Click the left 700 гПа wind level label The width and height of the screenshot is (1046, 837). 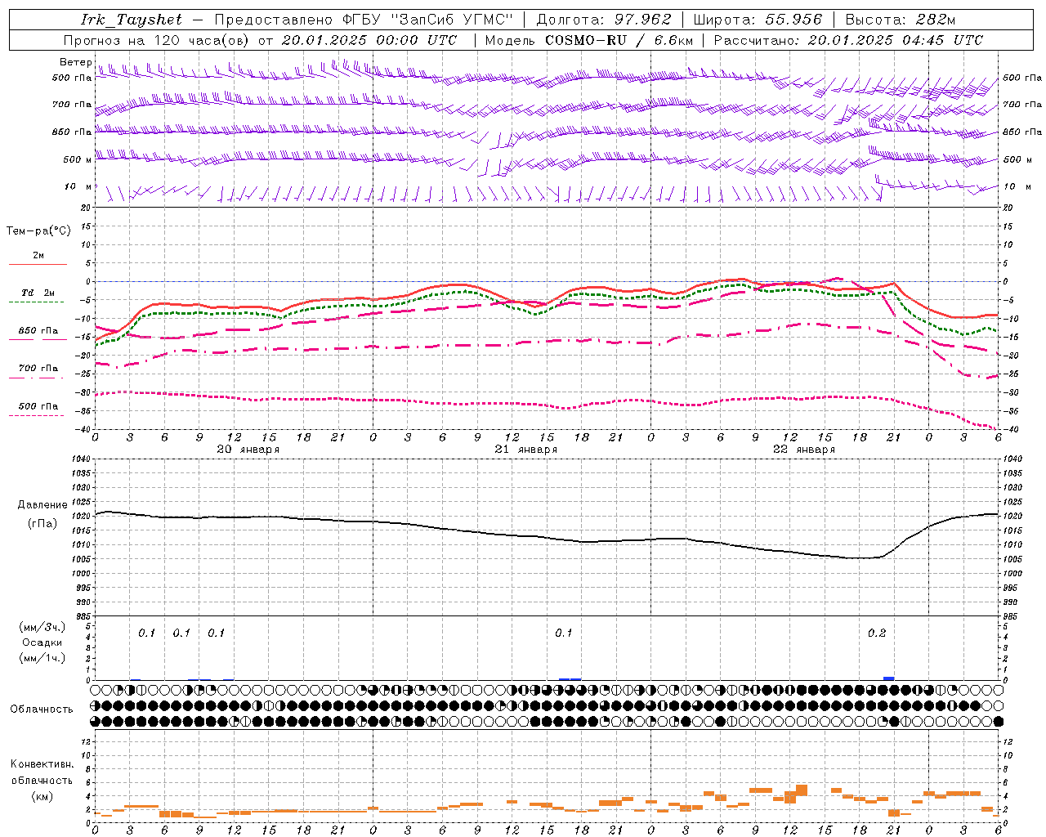pyautogui.click(x=72, y=105)
